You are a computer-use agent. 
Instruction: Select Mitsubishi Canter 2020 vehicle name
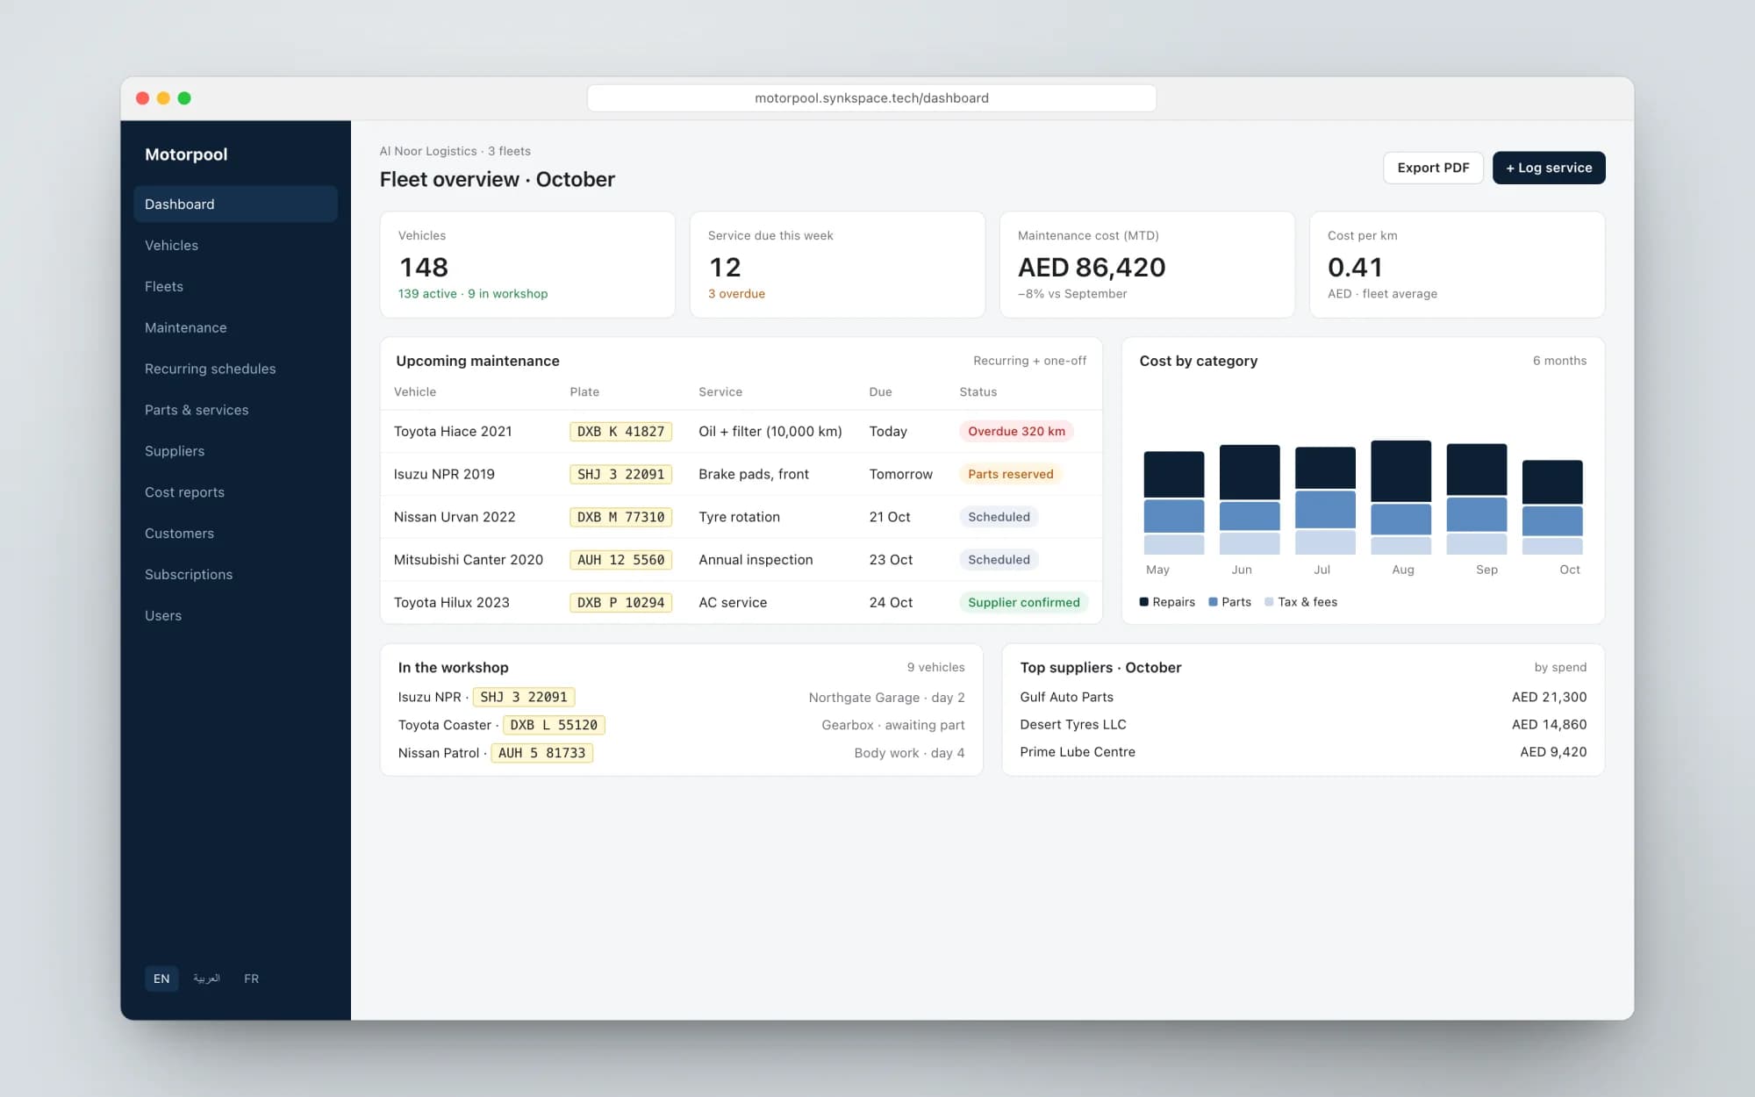(x=469, y=560)
